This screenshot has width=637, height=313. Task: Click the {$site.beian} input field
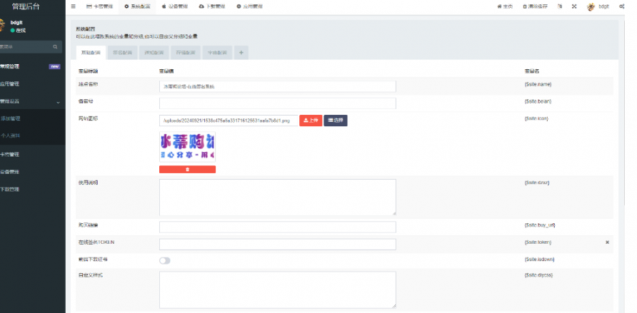pos(278,103)
